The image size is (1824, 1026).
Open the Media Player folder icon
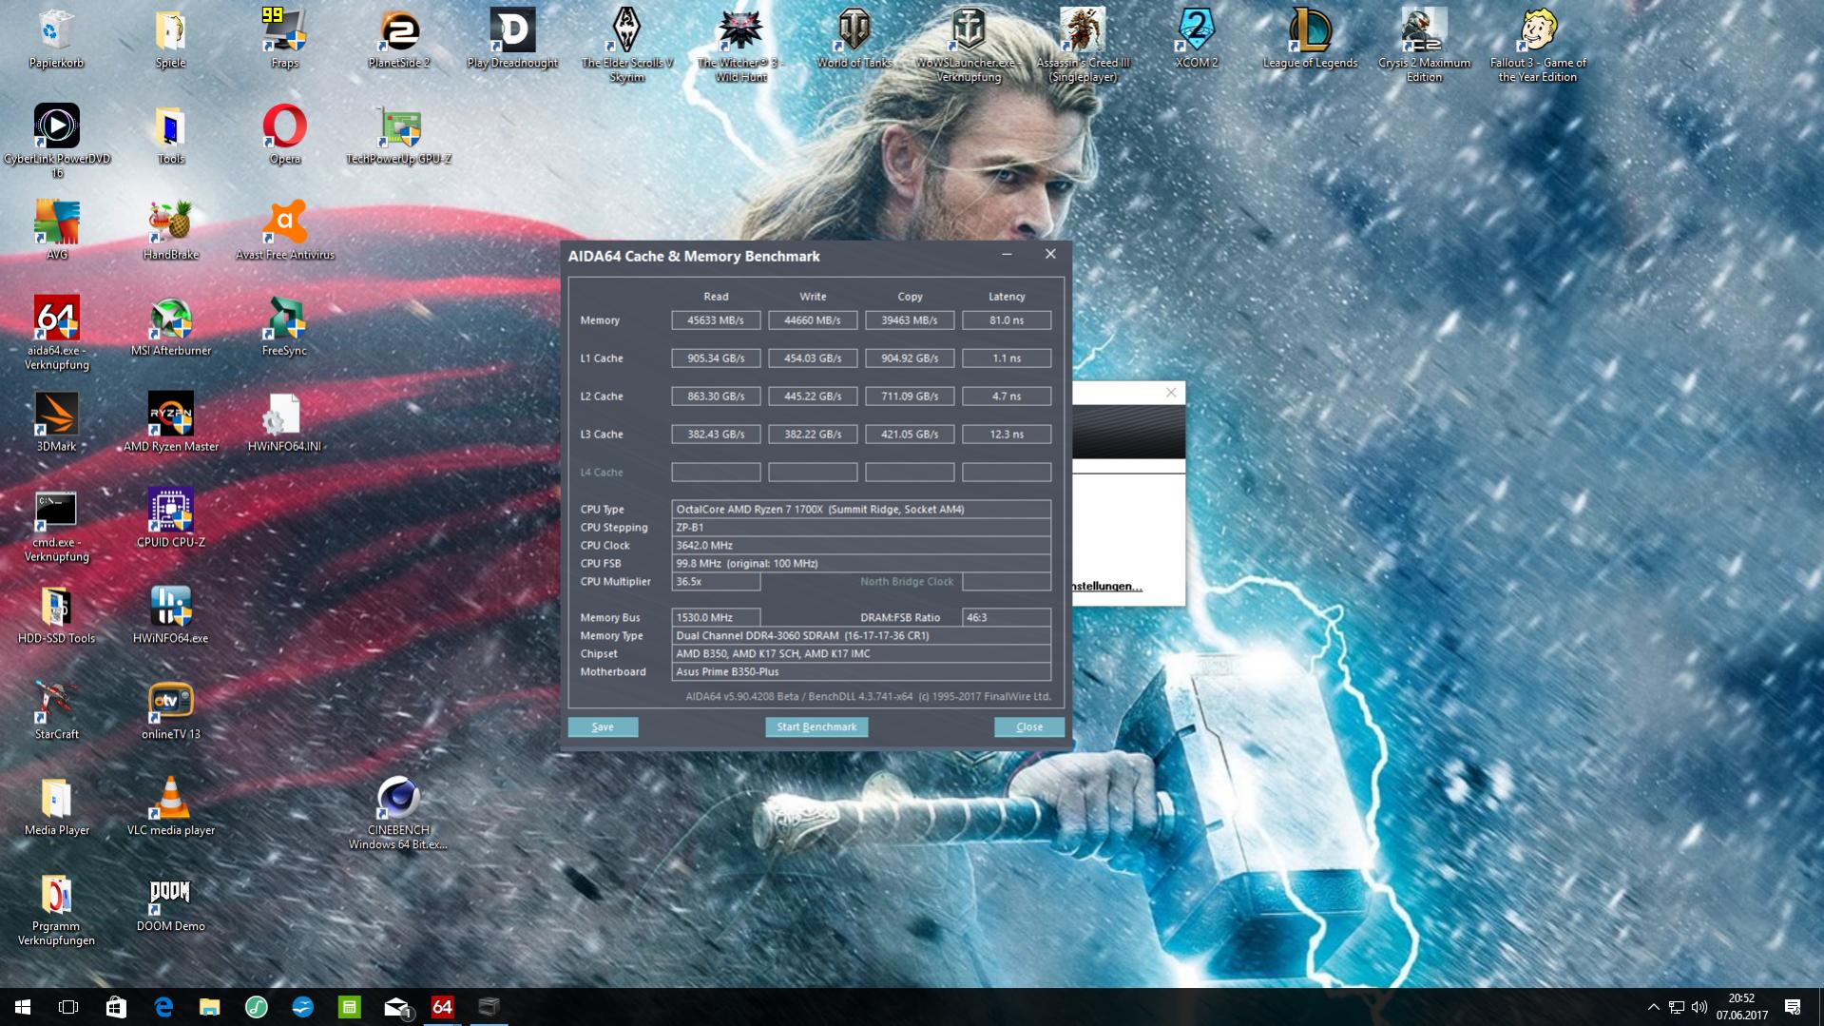coord(56,806)
